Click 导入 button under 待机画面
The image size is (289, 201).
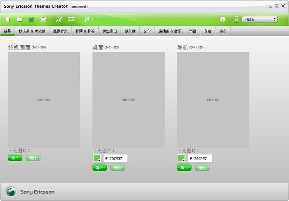[x=15, y=157]
